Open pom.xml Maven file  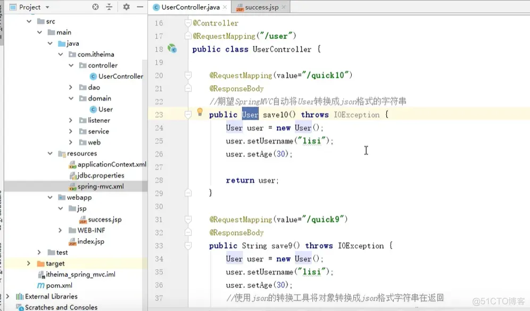point(55,285)
